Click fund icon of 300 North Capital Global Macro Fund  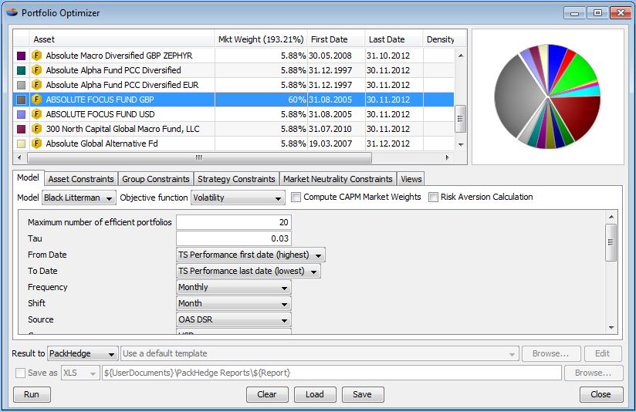point(36,129)
